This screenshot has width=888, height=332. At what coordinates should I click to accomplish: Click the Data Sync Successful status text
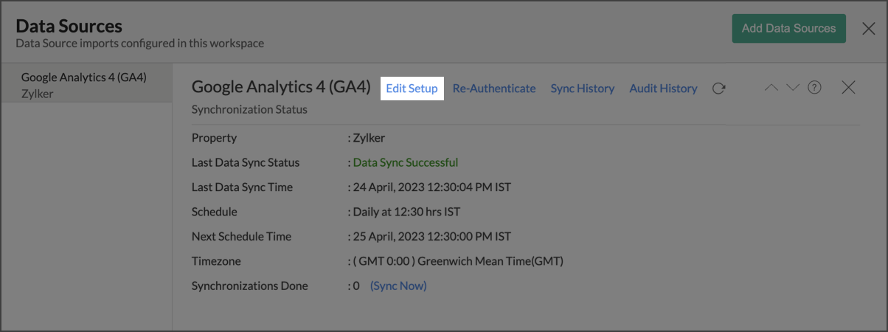pos(406,162)
